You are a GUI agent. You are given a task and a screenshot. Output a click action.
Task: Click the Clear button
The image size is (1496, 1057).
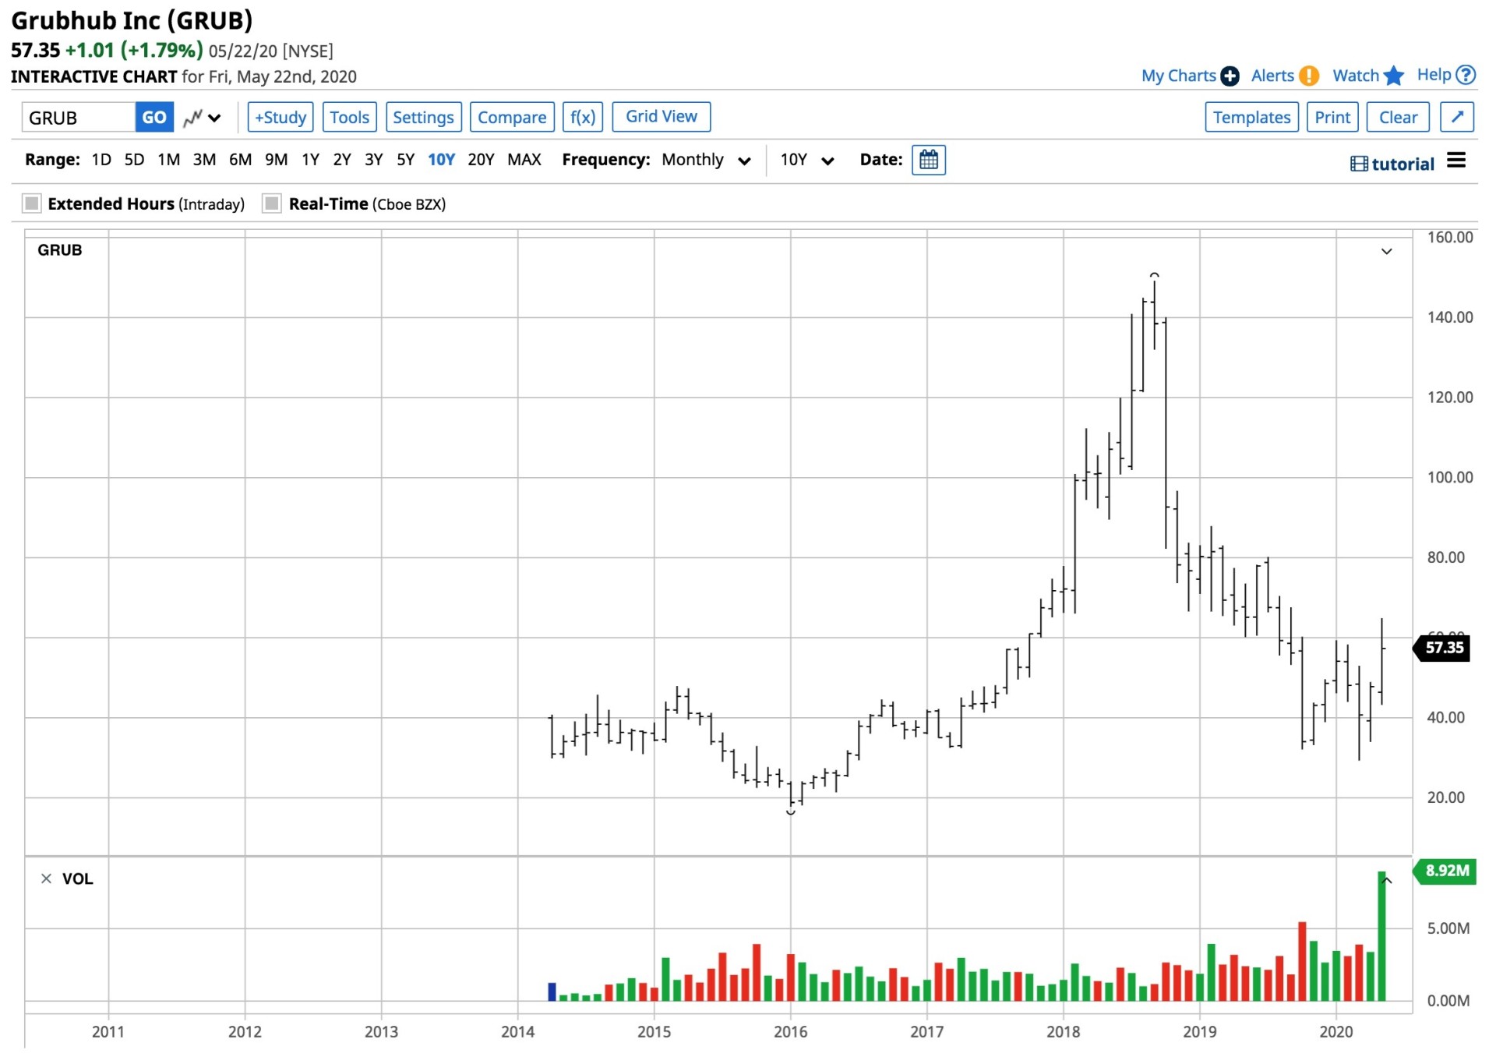[1398, 118]
